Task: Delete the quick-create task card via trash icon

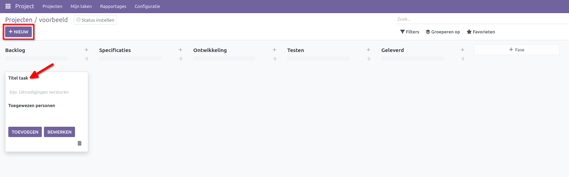Action: (x=80, y=143)
